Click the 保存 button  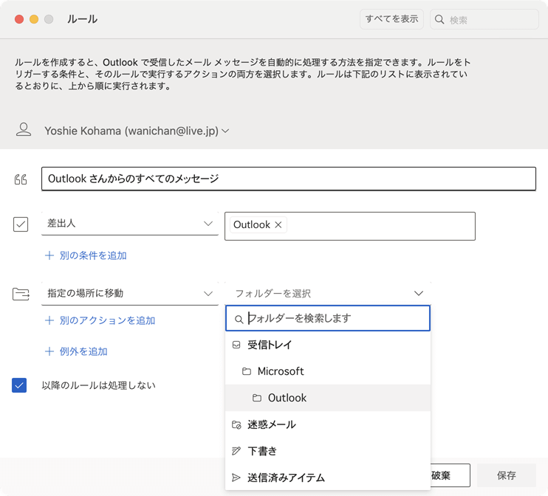tap(507, 475)
